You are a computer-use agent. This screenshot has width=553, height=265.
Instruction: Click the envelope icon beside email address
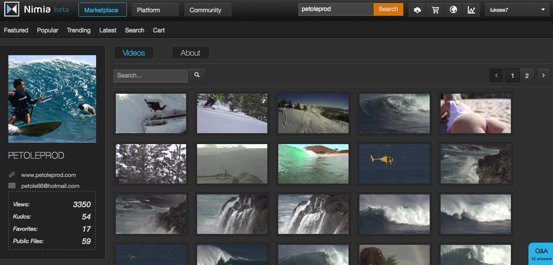[x=12, y=186]
